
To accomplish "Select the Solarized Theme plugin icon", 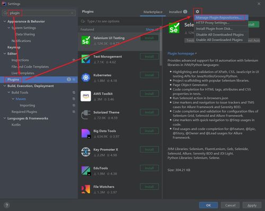I will [x=86, y=115].
